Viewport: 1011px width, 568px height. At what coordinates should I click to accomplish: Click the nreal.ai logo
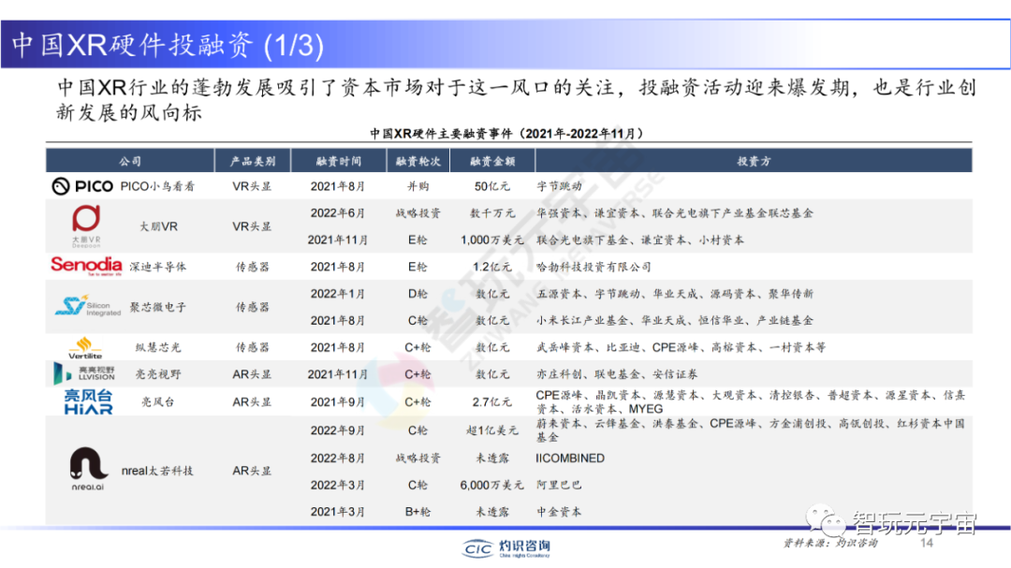tap(88, 469)
